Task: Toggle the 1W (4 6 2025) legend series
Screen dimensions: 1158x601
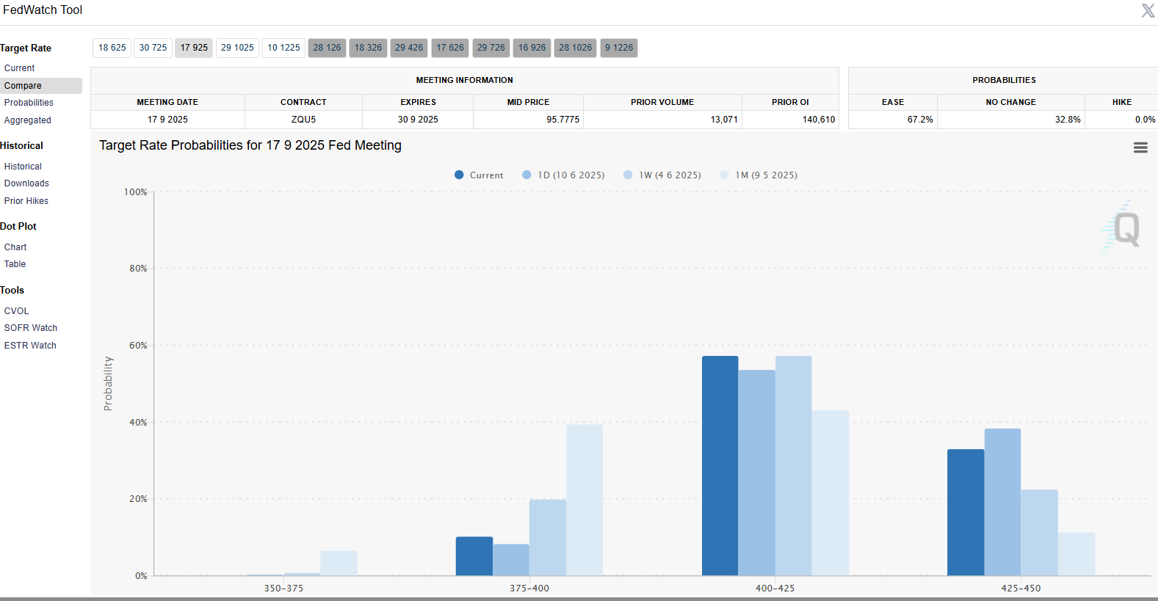Action: tap(662, 175)
